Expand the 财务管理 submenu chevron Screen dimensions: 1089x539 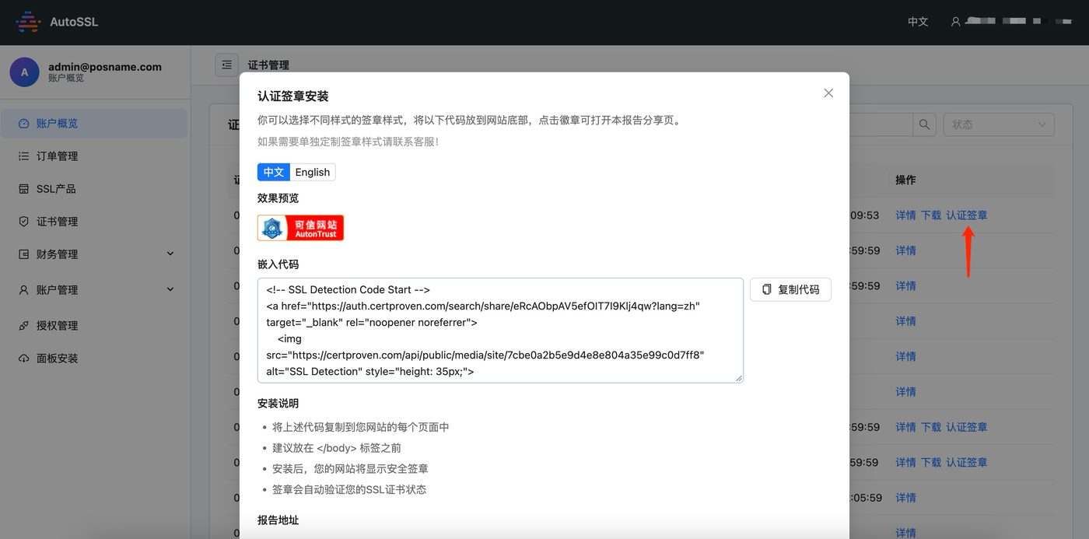170,254
